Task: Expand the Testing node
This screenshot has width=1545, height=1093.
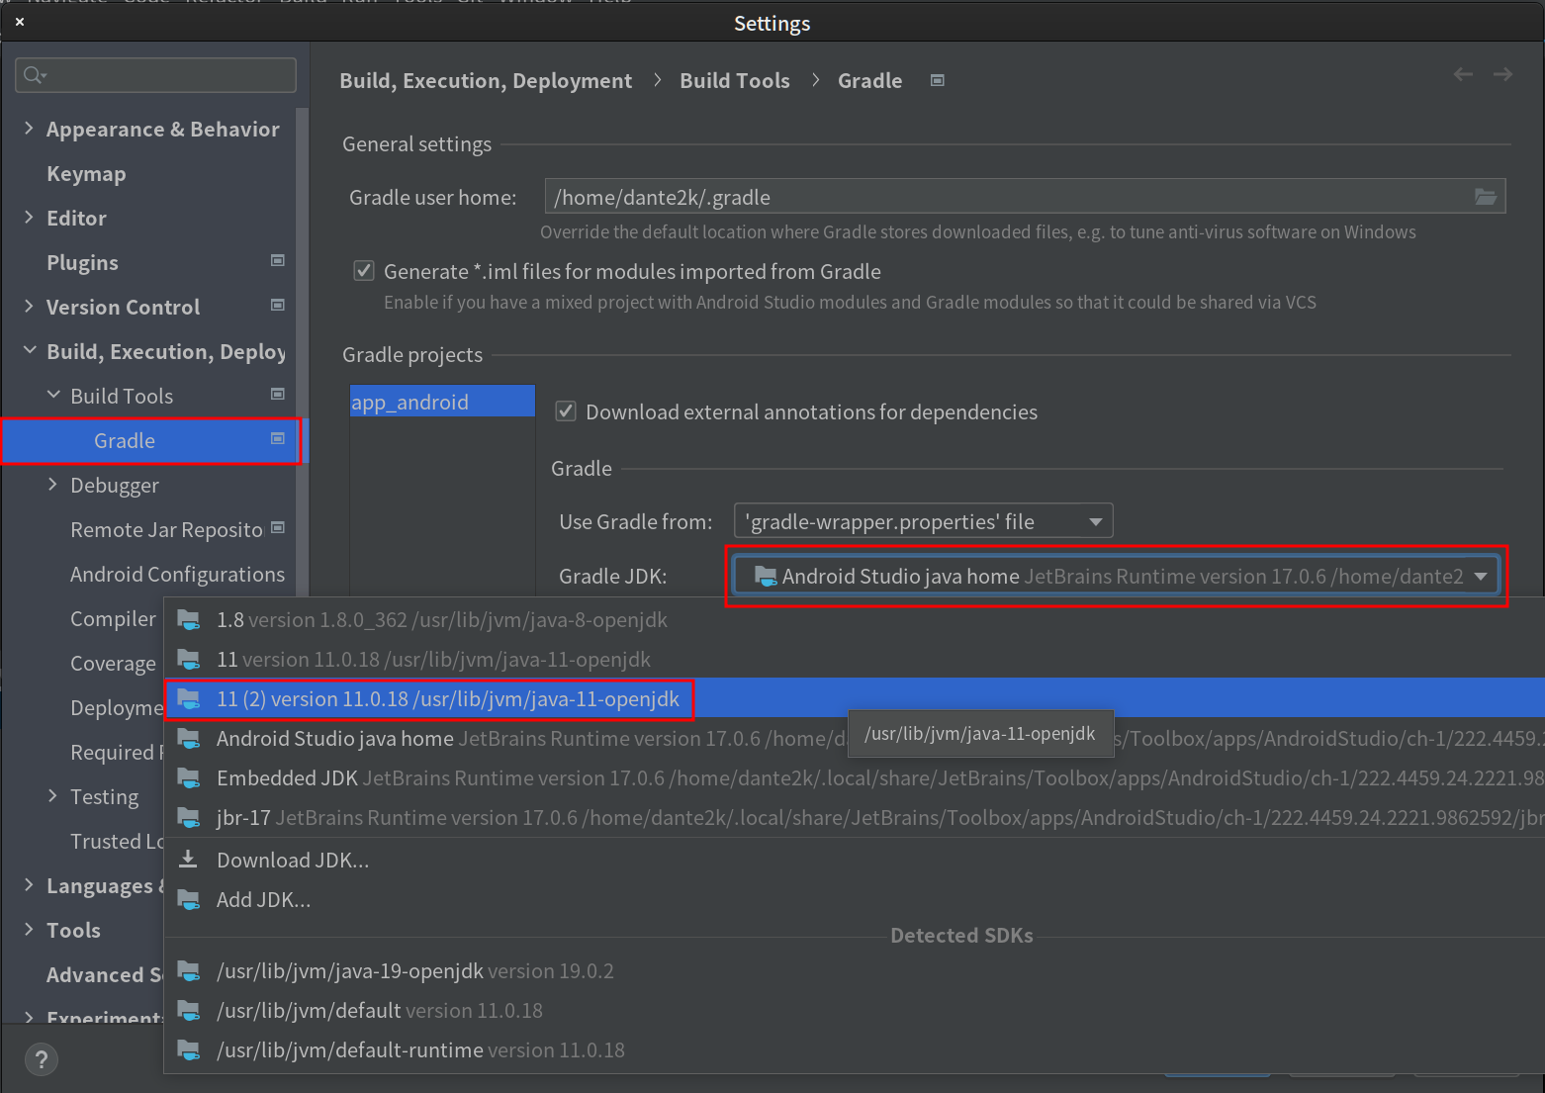Action: [x=52, y=795]
